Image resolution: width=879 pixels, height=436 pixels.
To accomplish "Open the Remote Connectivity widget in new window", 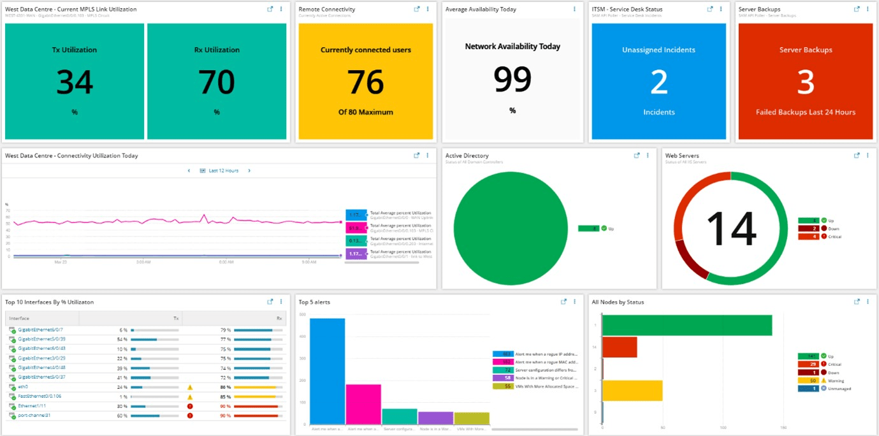I will pos(418,9).
